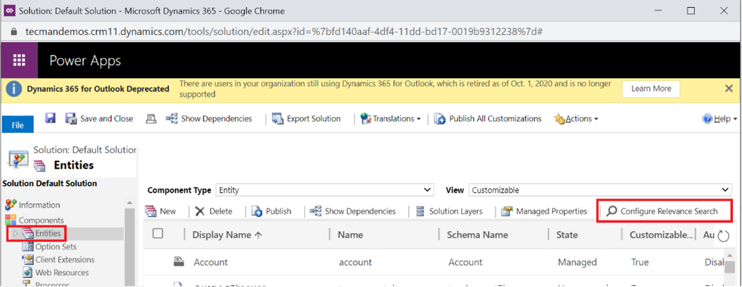The width and height of the screenshot is (742, 287).
Task: Open the Help dropdown
Action: 721,119
